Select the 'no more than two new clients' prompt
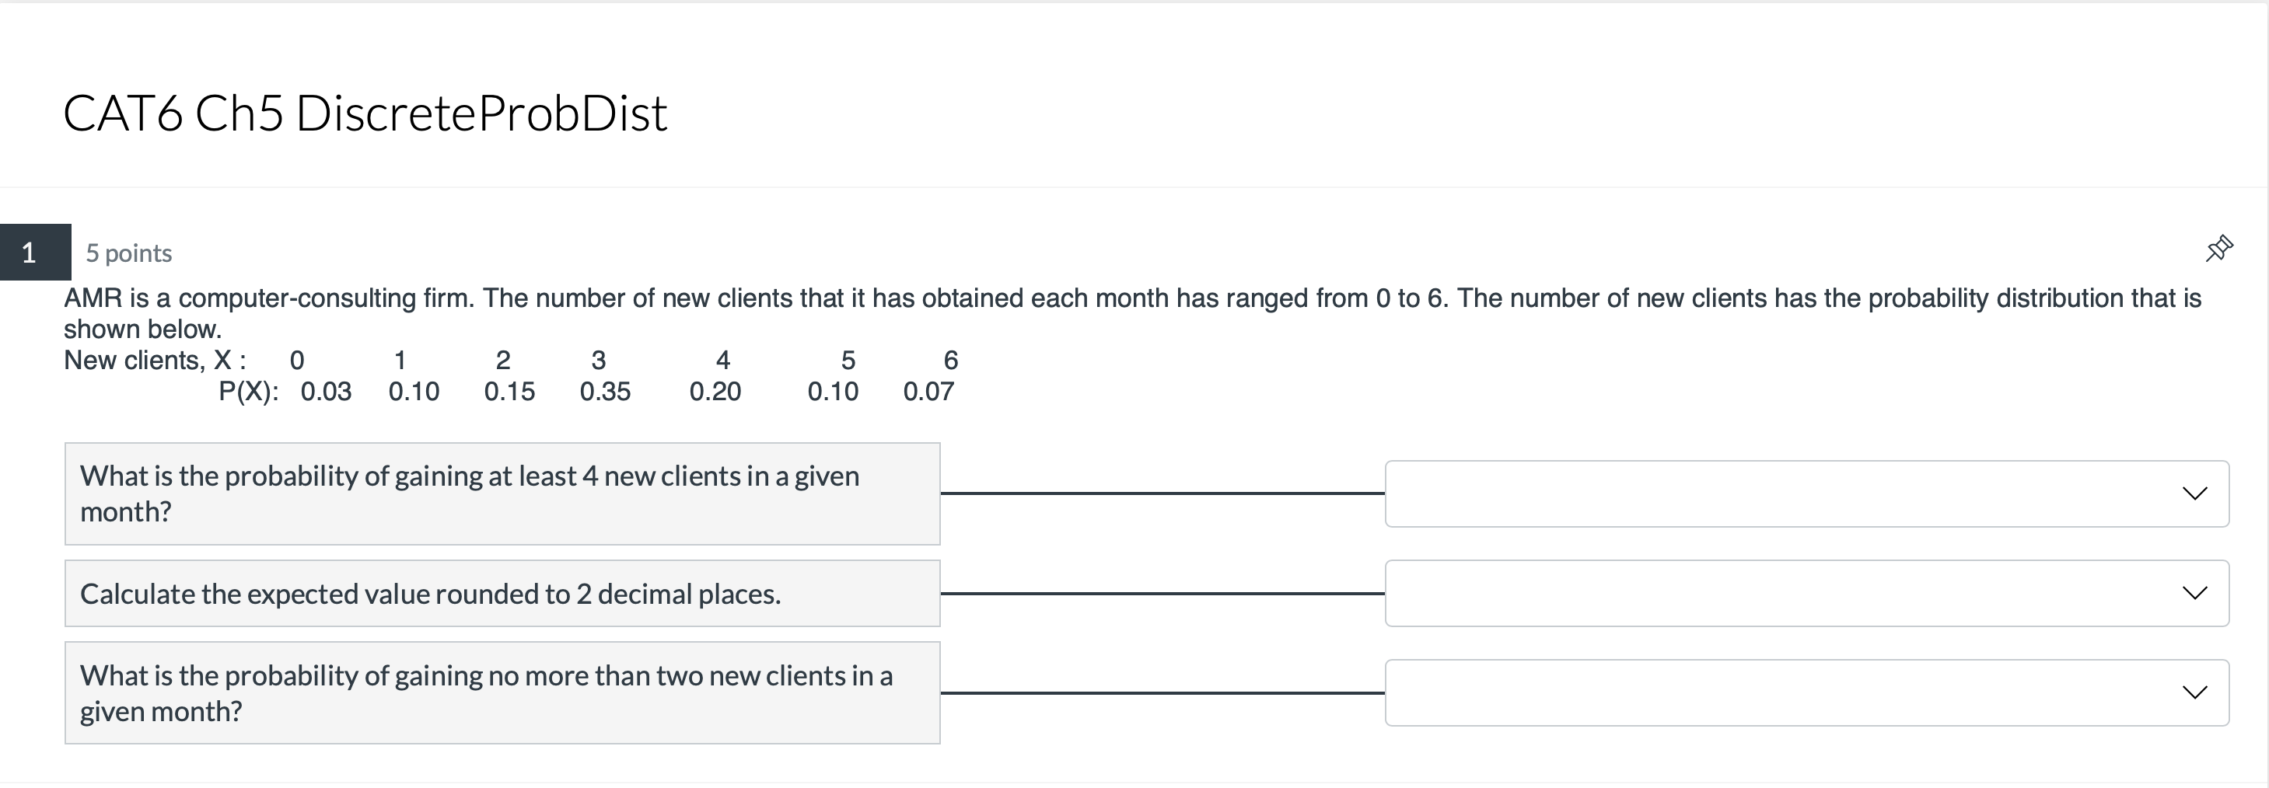Image resolution: width=2269 pixels, height=788 pixels. (502, 693)
